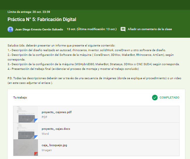This screenshot has height=159, width=190.
Task: Click the green completed checkmark icon
Action: pos(155,98)
